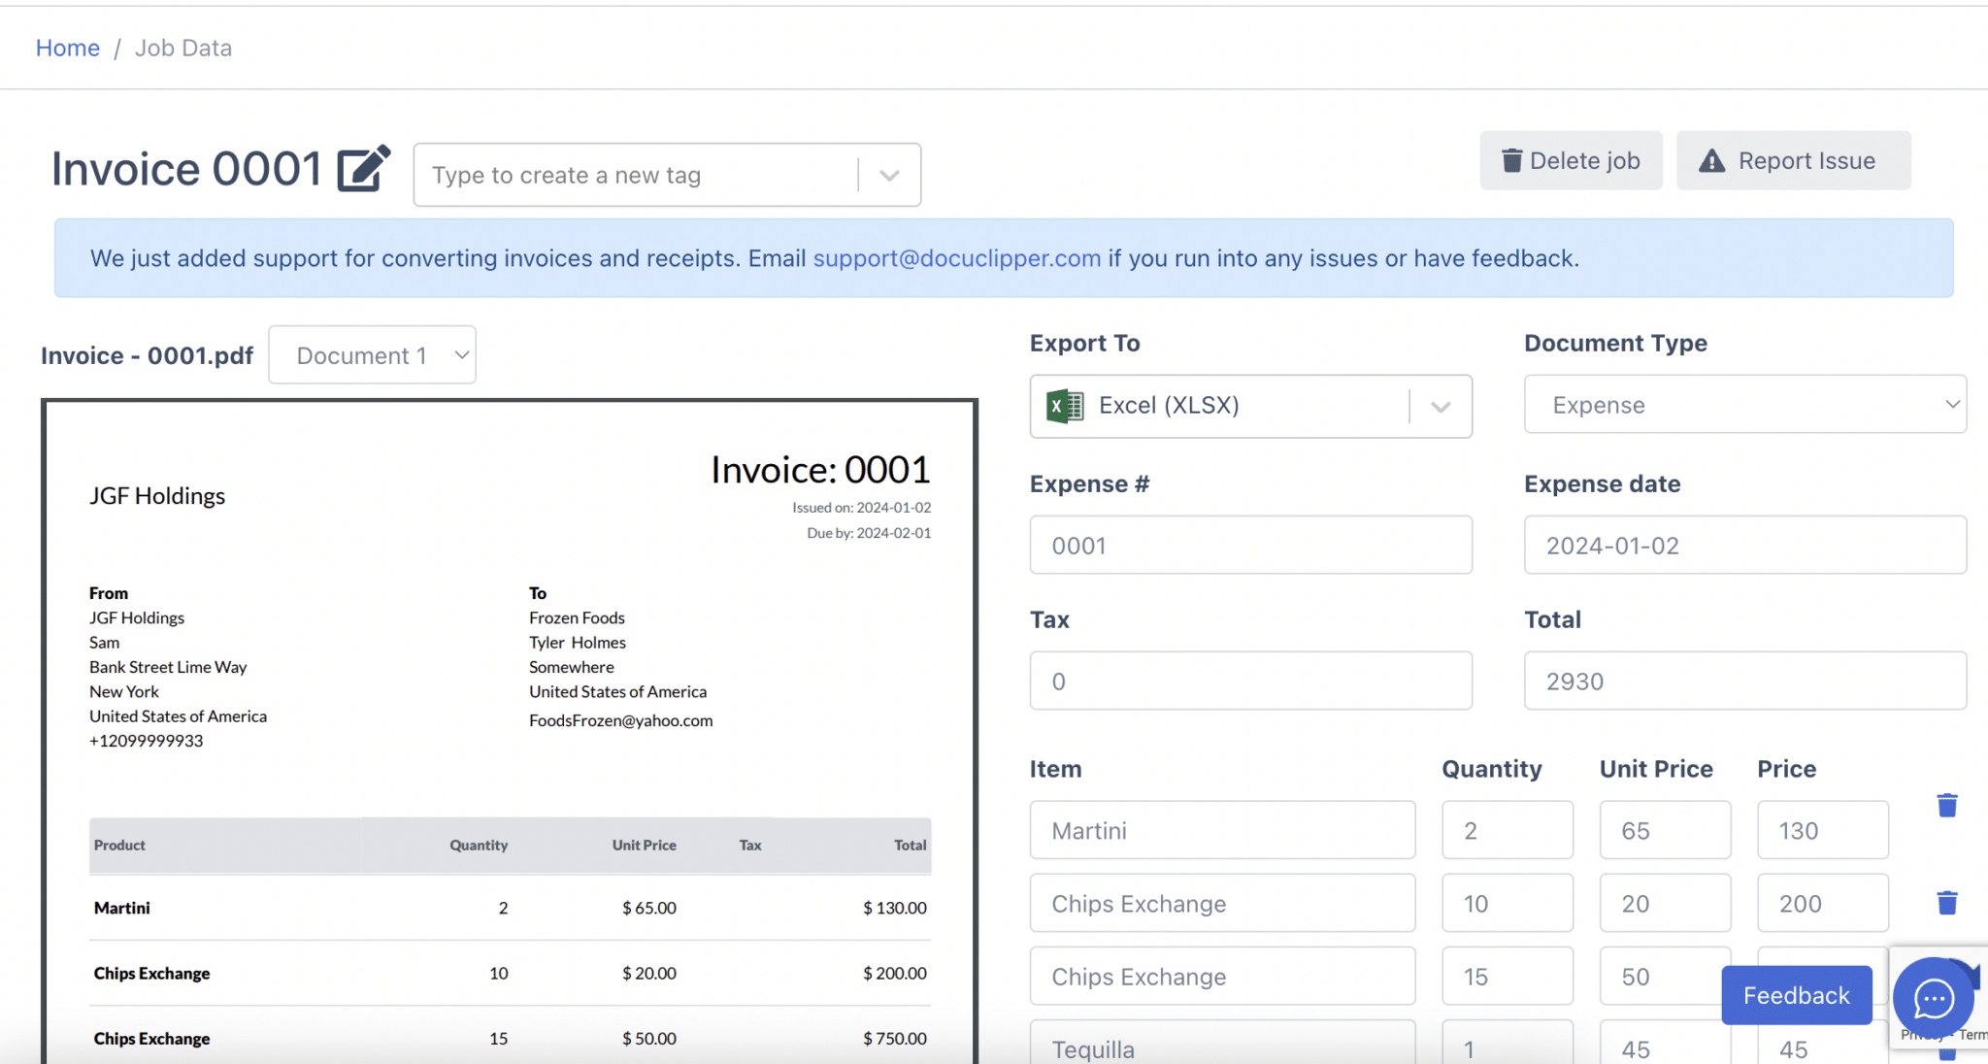The height and width of the screenshot is (1064, 1988).
Task: Open the support@docuclipper.com email link
Action: (957, 258)
